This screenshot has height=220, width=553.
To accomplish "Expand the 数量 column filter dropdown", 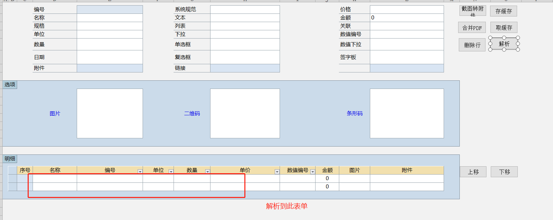I will 207,171.
